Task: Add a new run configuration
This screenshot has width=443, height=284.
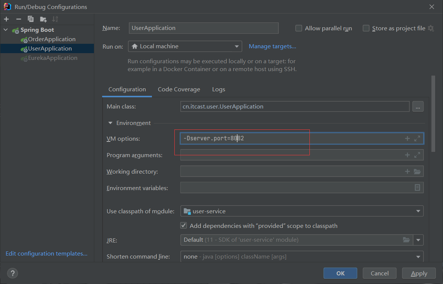Action: click(x=6, y=19)
